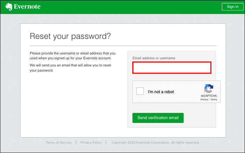The width and height of the screenshot is (245, 153).
Task: Open Terms of Service footer link
Action: point(58,143)
